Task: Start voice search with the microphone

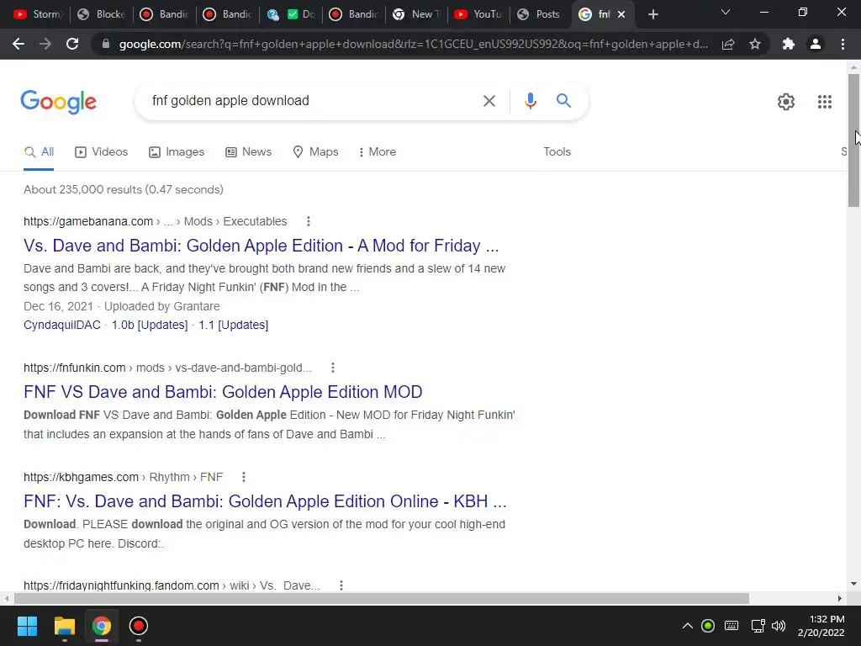Action: tap(530, 101)
